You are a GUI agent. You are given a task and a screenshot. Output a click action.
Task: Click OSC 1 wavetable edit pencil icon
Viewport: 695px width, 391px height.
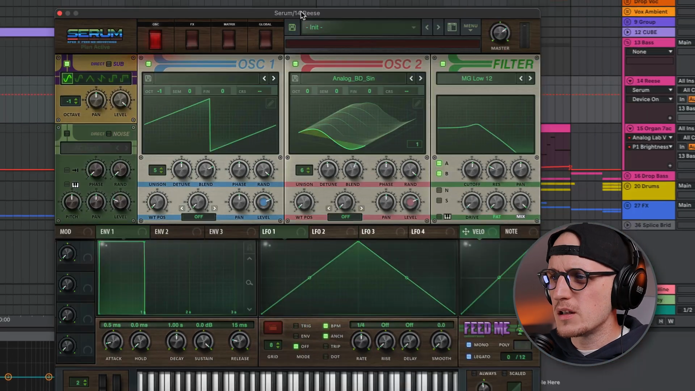270,104
